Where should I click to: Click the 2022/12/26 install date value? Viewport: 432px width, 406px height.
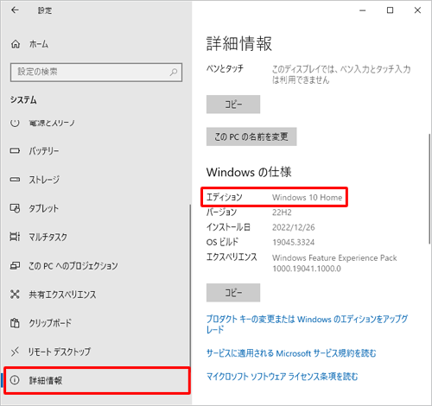[x=294, y=227]
